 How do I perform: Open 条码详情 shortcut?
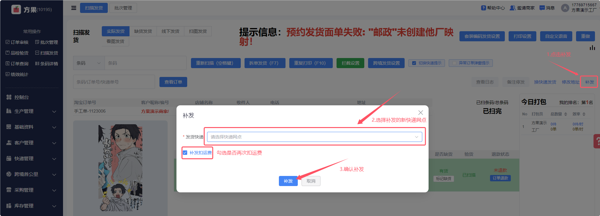[x=47, y=64]
